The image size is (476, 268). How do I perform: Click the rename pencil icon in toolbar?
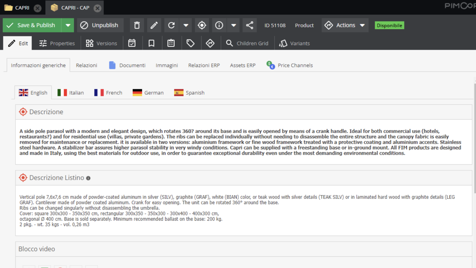click(154, 25)
